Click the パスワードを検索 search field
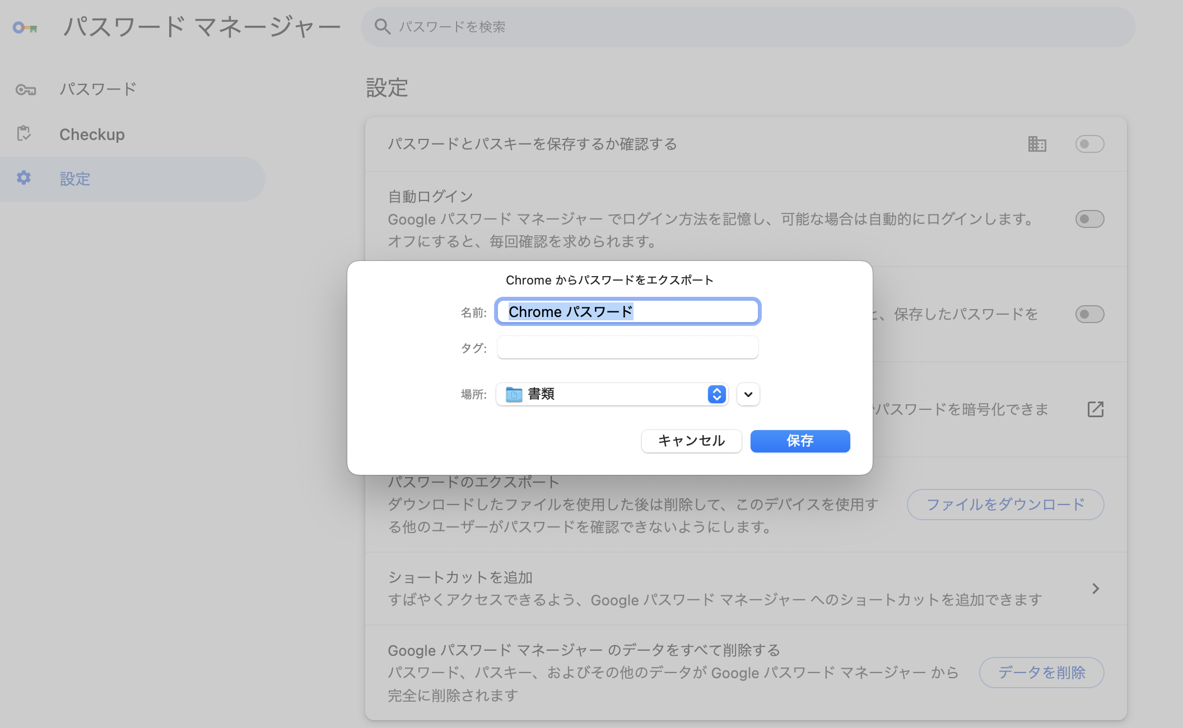This screenshot has width=1183, height=728. [x=748, y=27]
